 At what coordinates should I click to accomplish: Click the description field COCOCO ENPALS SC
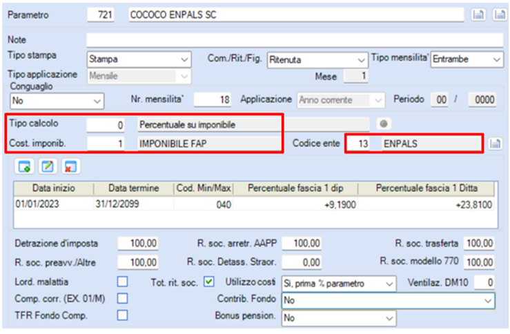pyautogui.click(x=296, y=15)
